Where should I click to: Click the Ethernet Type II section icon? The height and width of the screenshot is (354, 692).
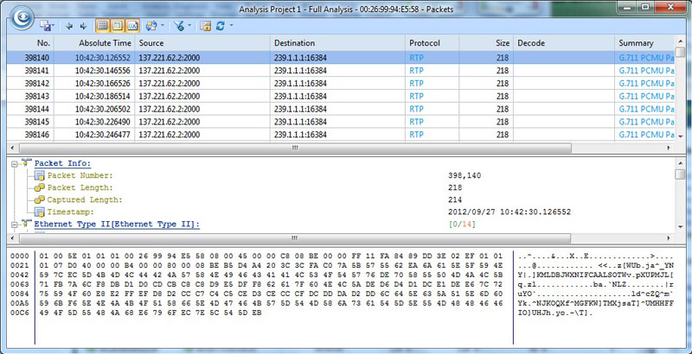pos(26,224)
